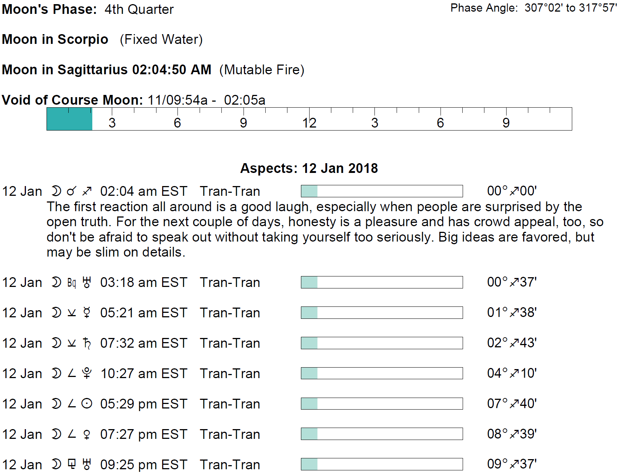
Task: Click the biquintile symbol in the 03:18 am row
Action: click(x=72, y=282)
